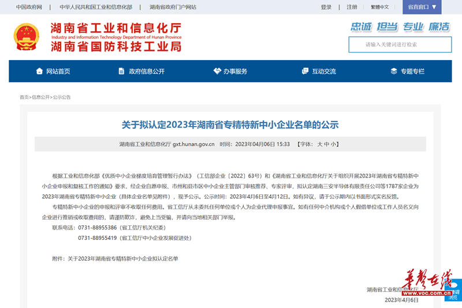Click the national emblem logo

(27, 37)
